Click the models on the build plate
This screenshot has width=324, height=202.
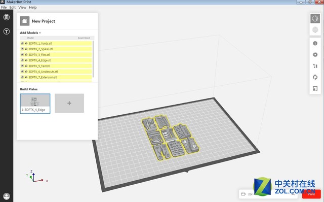(170, 138)
